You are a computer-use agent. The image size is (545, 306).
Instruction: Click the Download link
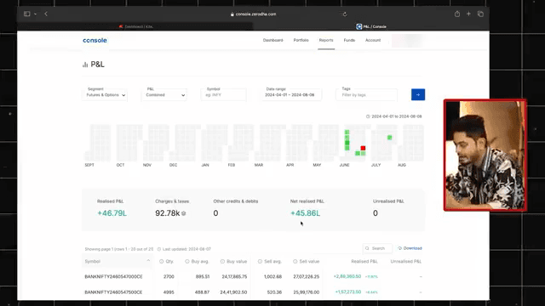click(x=410, y=248)
